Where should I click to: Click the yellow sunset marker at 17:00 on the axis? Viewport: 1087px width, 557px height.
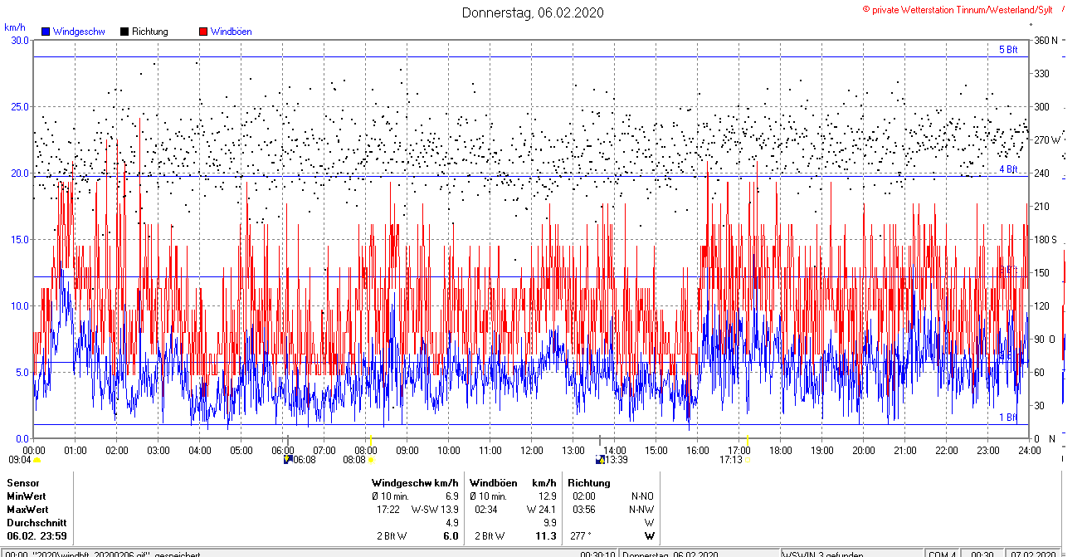[747, 439]
